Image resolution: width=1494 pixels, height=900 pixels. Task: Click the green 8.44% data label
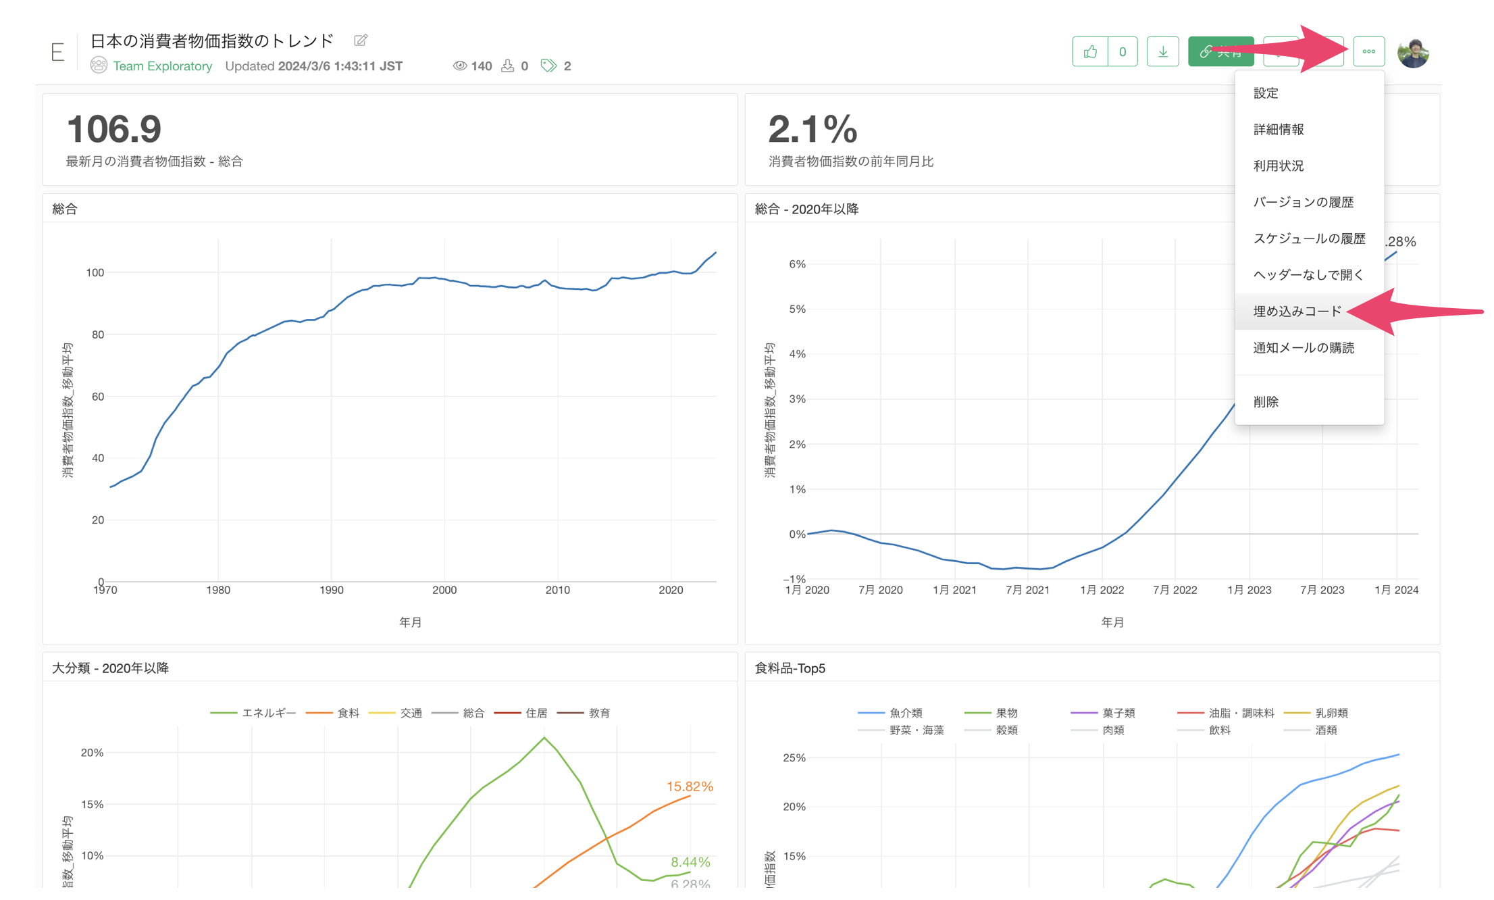point(690,862)
